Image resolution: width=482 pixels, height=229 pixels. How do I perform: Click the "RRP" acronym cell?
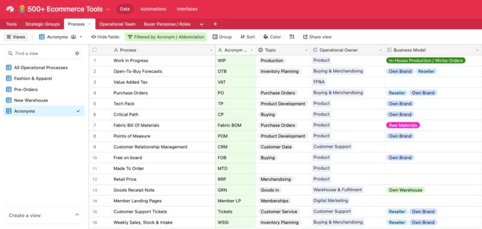236,179
